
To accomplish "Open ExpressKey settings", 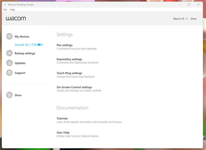I will (69, 59).
